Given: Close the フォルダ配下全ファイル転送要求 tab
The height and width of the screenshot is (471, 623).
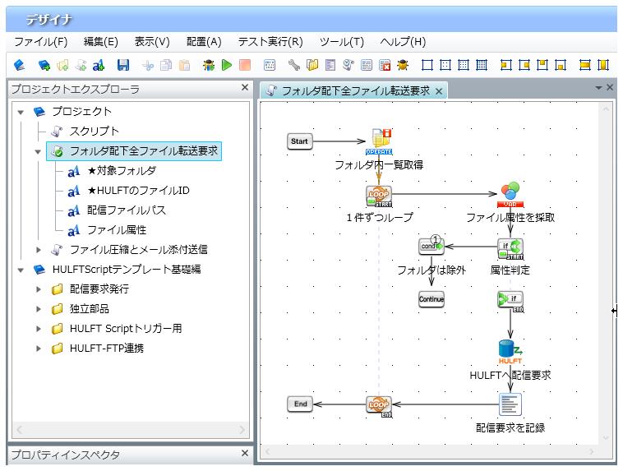Looking at the screenshot, I should click(439, 91).
